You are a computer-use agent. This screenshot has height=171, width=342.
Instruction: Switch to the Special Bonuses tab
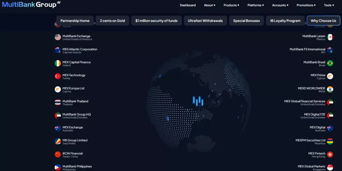tap(246, 21)
